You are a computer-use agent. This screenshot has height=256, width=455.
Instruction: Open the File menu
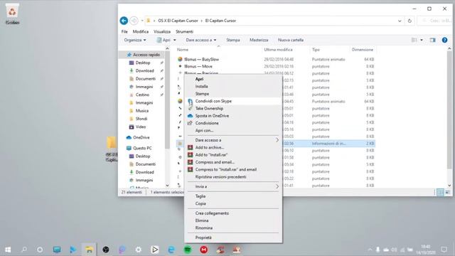pyautogui.click(x=124, y=31)
